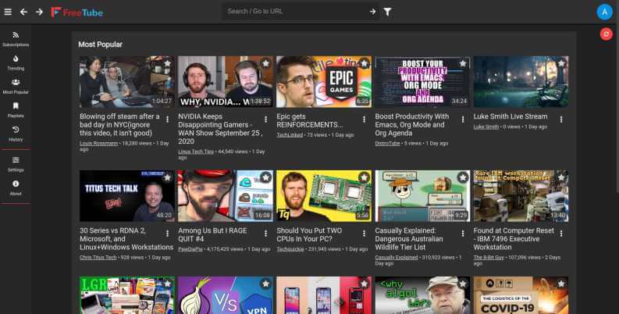Viewport: 619px width, 314px height.
Task: Favorite the Epic gets REINFORCEMENTS video star
Action: pyautogui.click(x=364, y=63)
